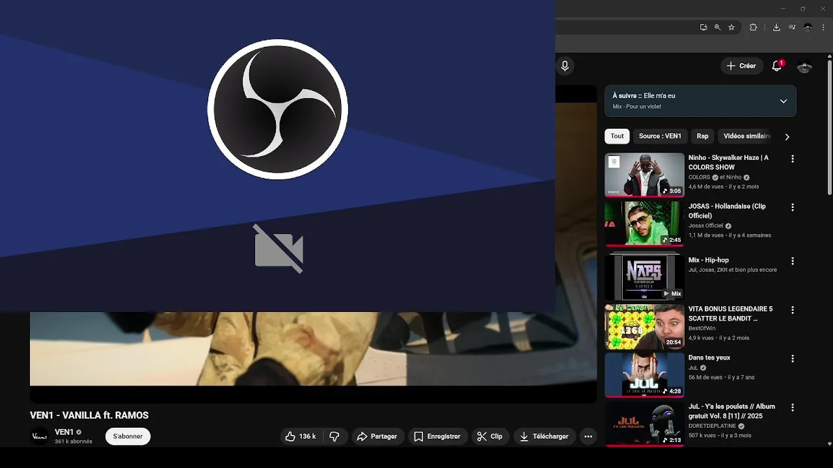Open Mix - Hip-hop NAPS thumbnail

click(644, 278)
